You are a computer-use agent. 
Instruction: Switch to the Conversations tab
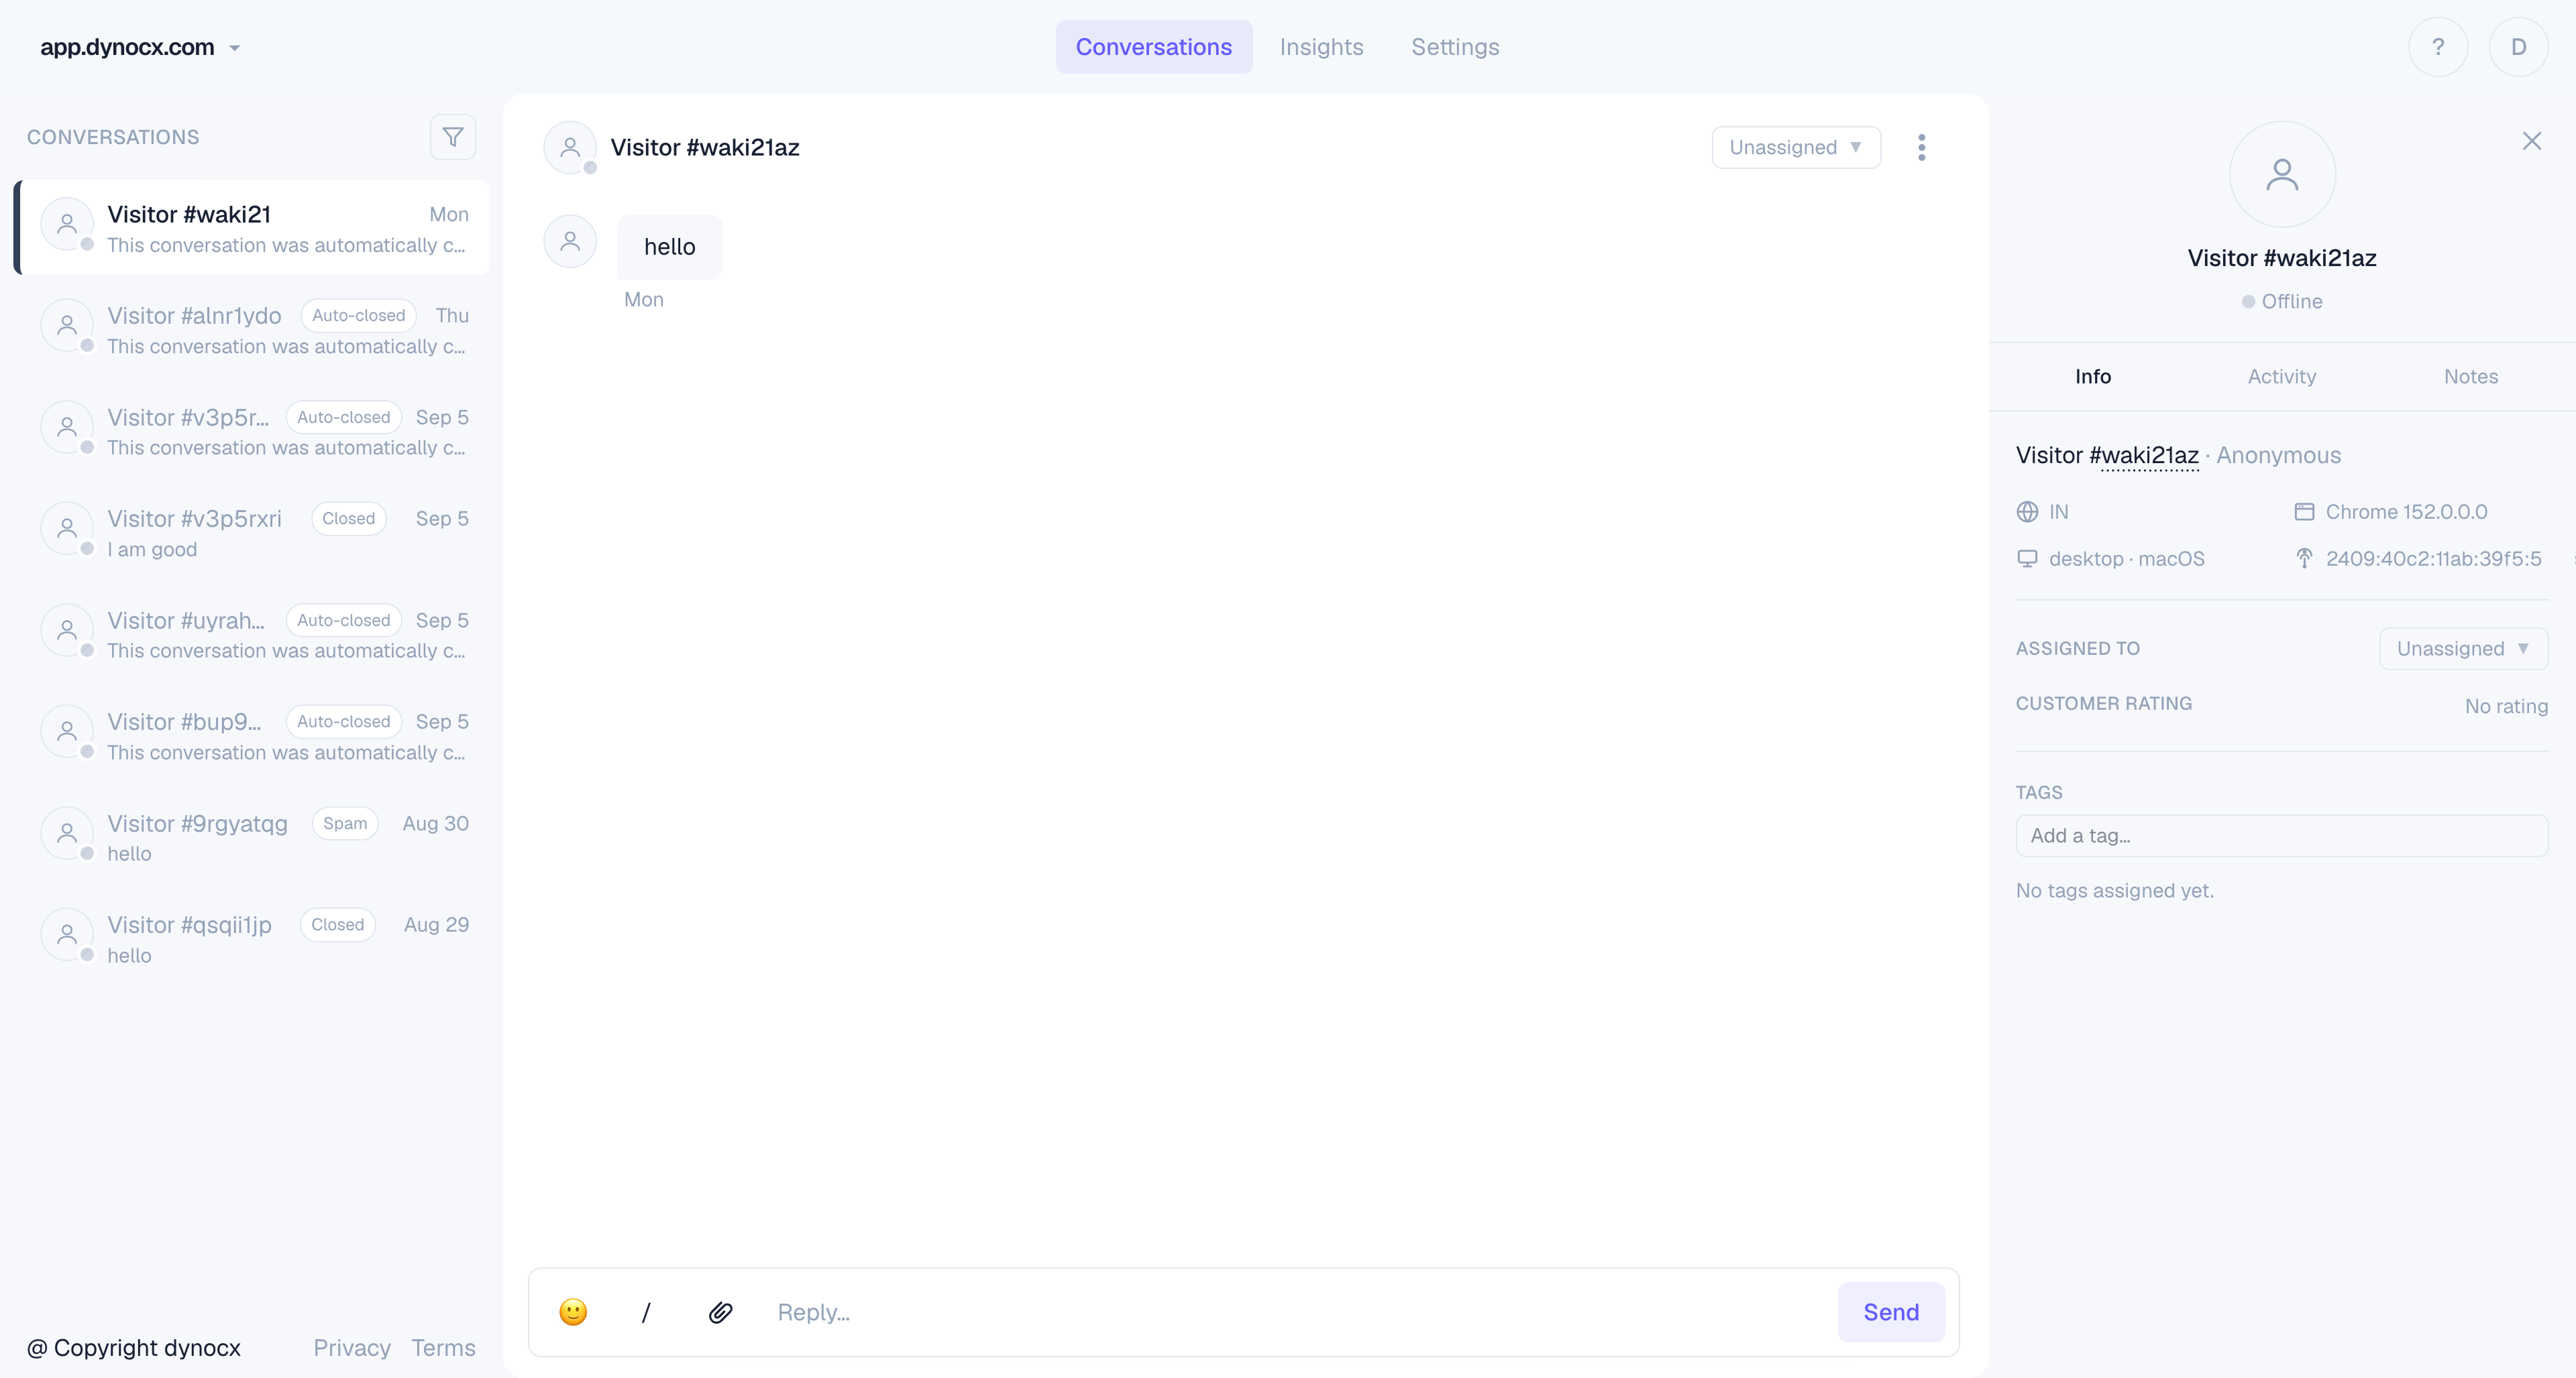[1153, 47]
